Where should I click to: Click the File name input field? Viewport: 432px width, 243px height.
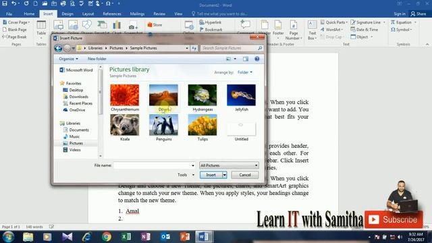coord(152,165)
